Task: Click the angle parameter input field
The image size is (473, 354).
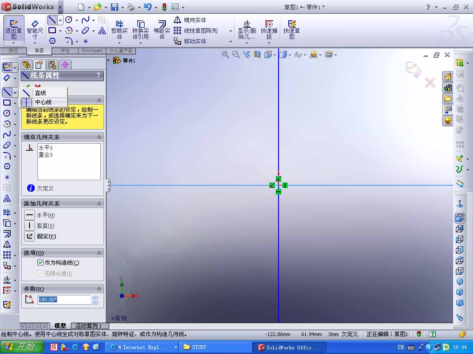Action: tap(64, 300)
